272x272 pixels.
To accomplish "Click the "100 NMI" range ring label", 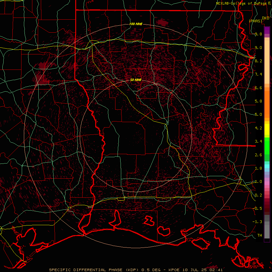I will pos(136,24).
